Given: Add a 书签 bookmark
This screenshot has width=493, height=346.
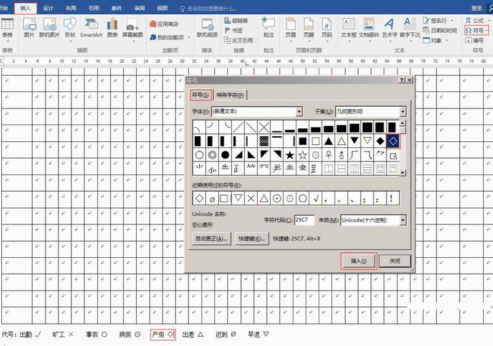Looking at the screenshot, I should 234,30.
